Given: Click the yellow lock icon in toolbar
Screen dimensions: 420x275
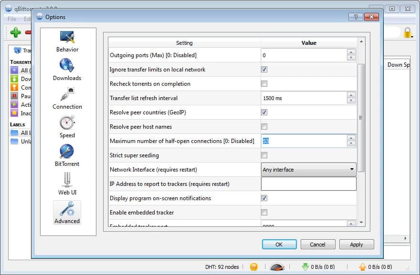Looking at the screenshot, I should [407, 32].
